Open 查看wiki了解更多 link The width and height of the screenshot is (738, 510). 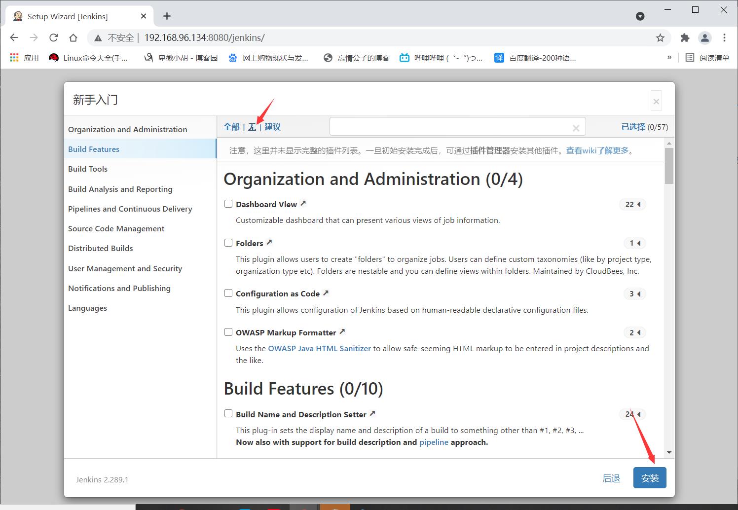point(597,150)
